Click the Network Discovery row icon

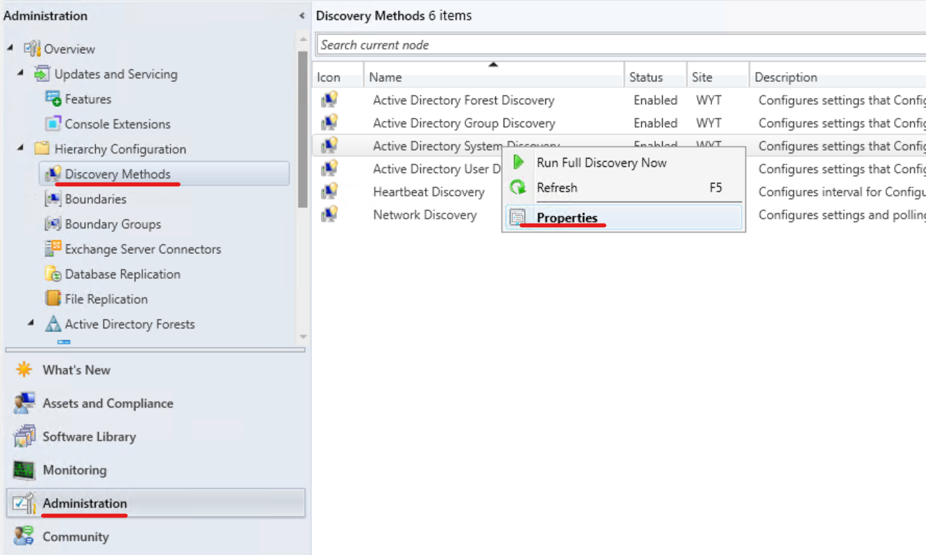pos(329,215)
